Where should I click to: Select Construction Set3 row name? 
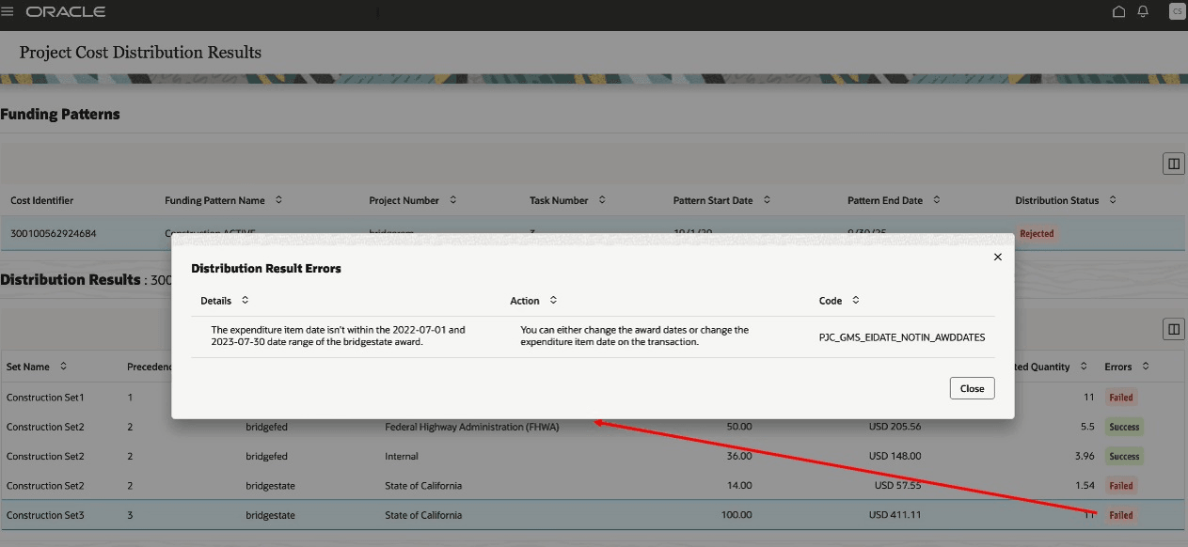coord(45,515)
